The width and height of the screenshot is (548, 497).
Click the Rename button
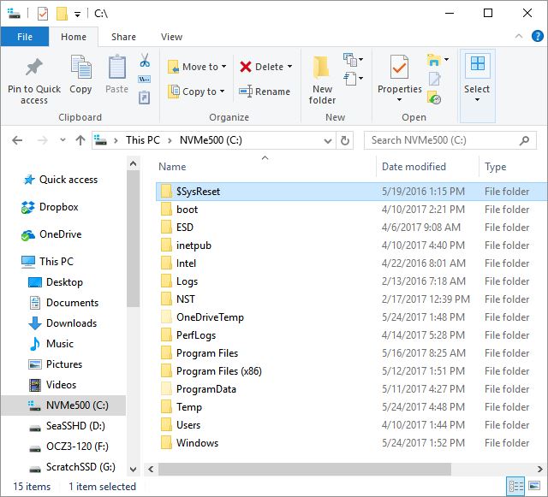point(265,92)
